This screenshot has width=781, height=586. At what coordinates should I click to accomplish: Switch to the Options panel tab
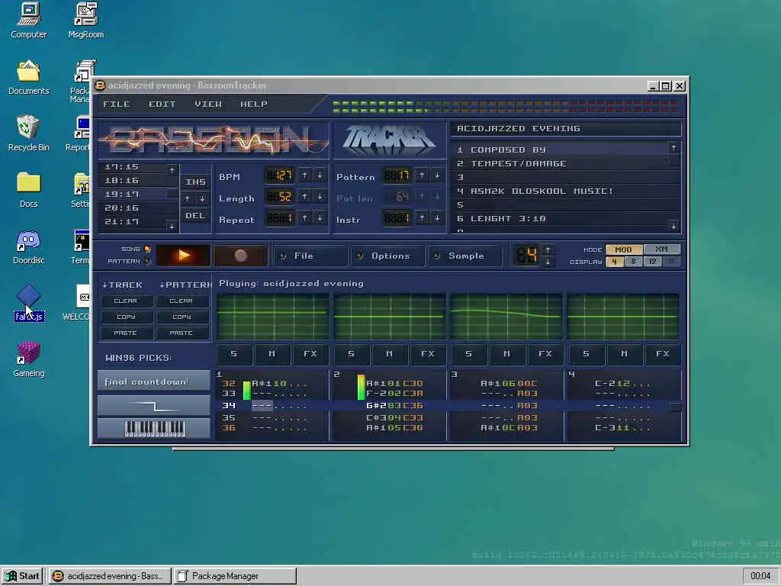(388, 256)
